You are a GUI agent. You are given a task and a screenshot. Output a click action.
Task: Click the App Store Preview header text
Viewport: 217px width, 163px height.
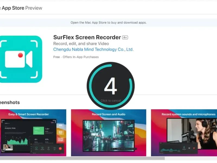coord(21,8)
